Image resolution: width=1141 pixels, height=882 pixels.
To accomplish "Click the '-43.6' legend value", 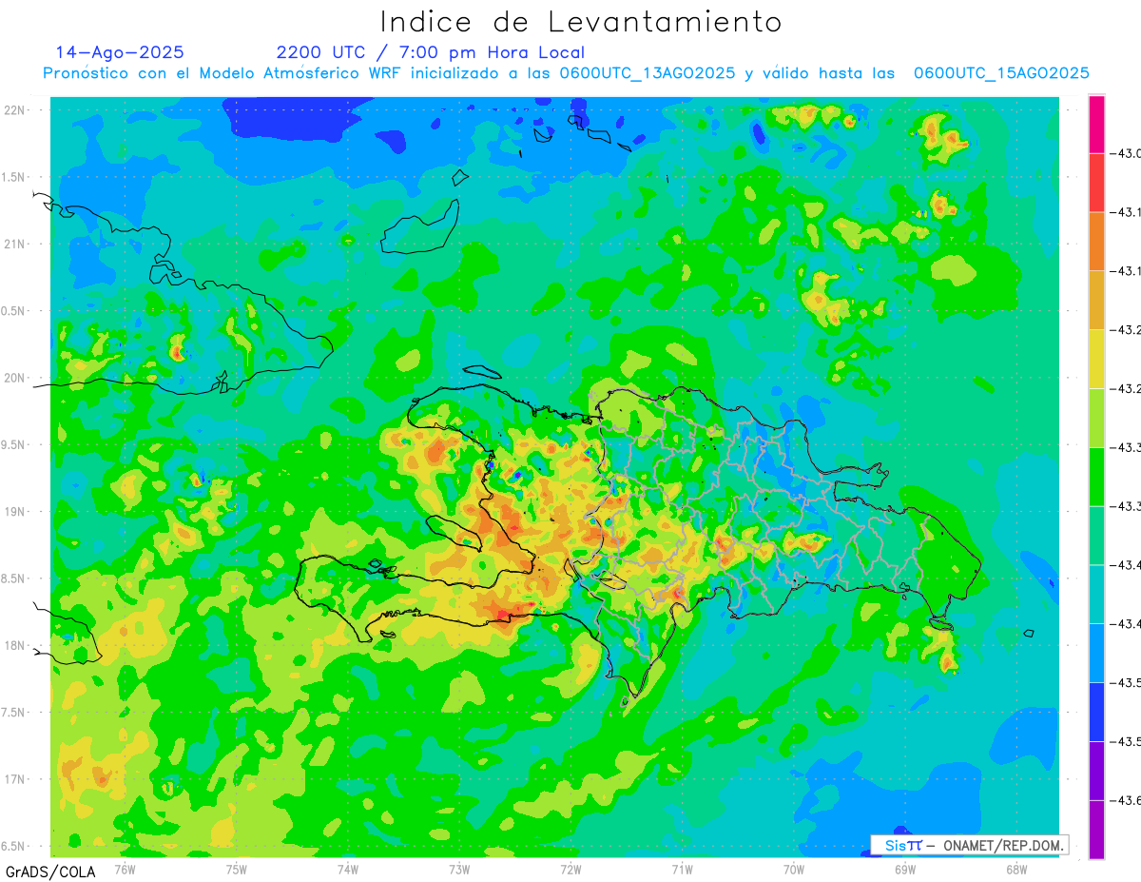I will 1127,800.
